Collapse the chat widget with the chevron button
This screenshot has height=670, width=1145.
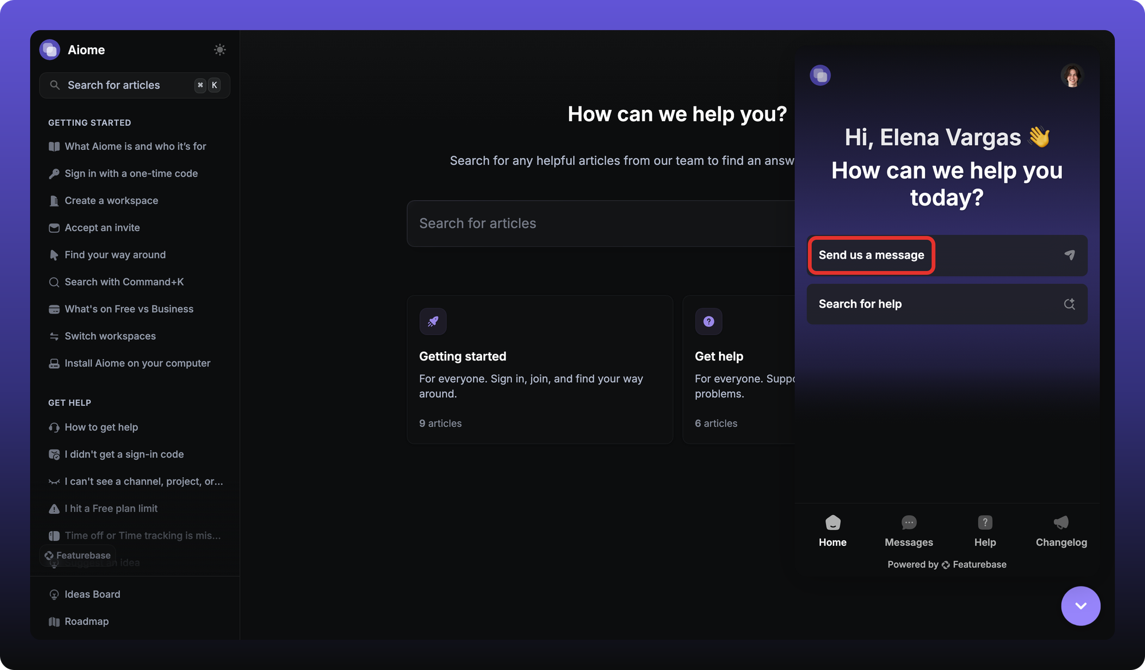(x=1080, y=606)
